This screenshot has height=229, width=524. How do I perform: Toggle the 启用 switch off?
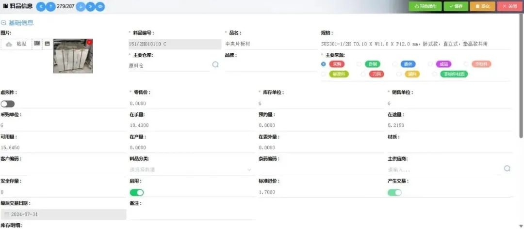(137, 192)
